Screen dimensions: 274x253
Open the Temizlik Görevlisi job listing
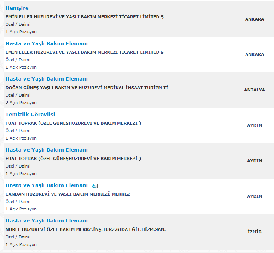(30, 114)
